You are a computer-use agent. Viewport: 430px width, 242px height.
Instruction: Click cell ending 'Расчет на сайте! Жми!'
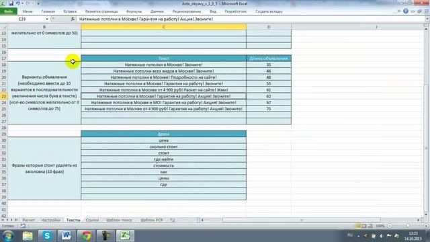[x=163, y=90]
